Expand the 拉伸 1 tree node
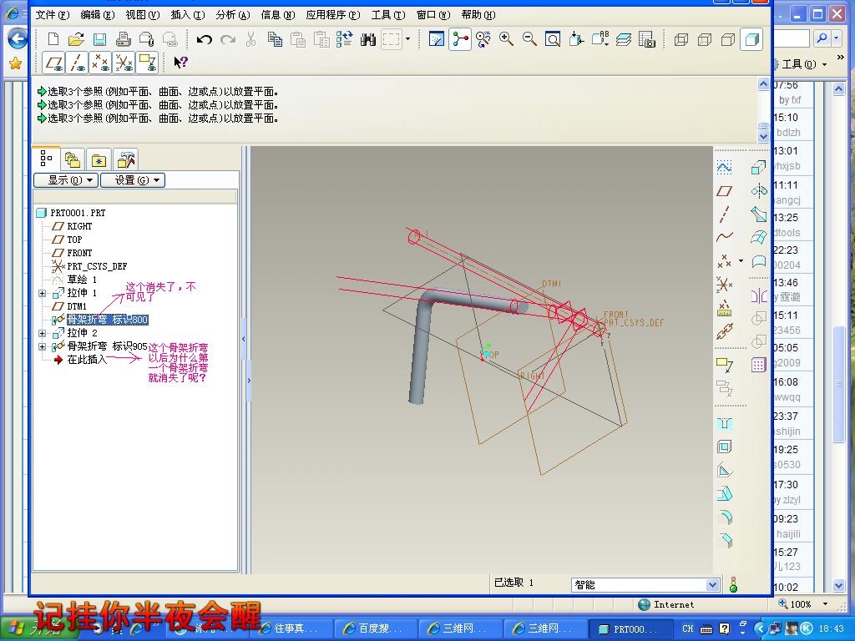The image size is (855, 641). pos(43,293)
